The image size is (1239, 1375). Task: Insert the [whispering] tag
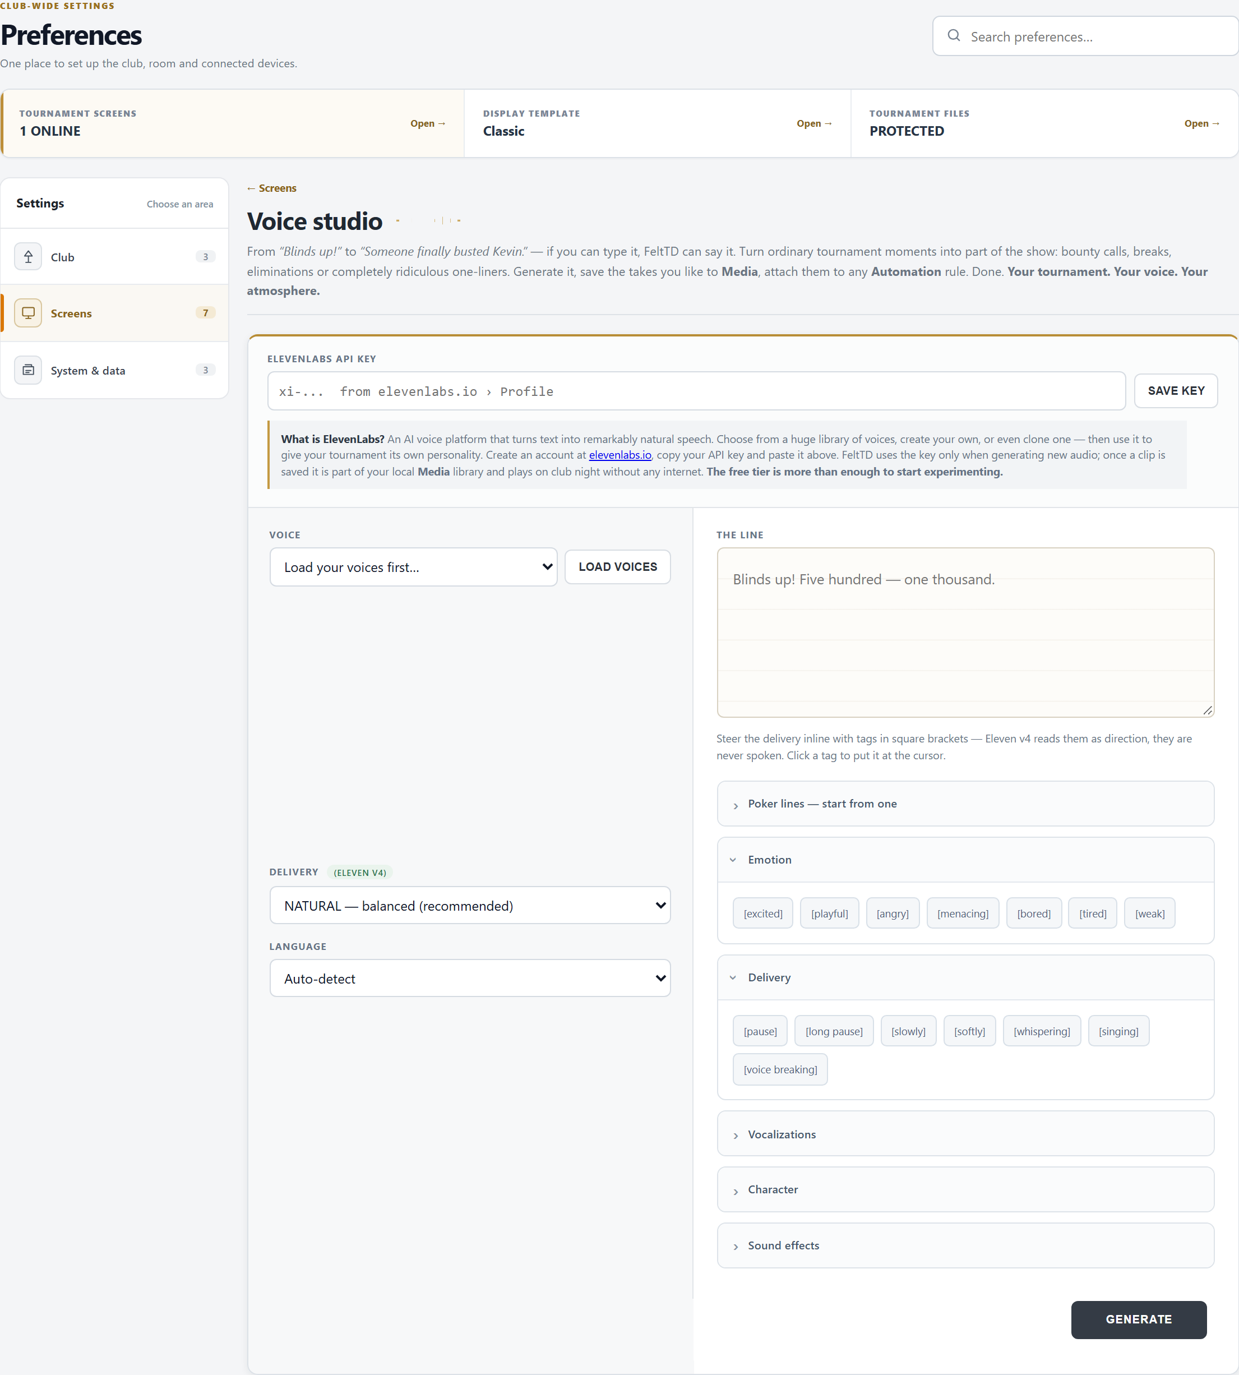tap(1041, 1031)
